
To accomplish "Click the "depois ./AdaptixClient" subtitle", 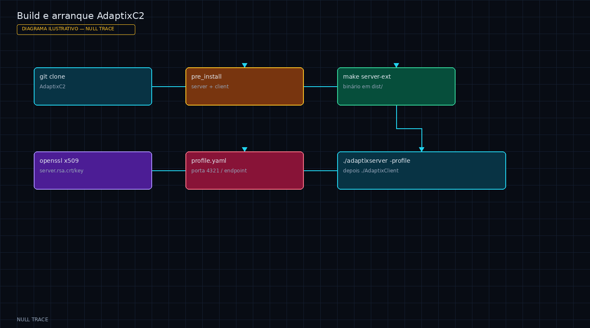I will (371, 171).
